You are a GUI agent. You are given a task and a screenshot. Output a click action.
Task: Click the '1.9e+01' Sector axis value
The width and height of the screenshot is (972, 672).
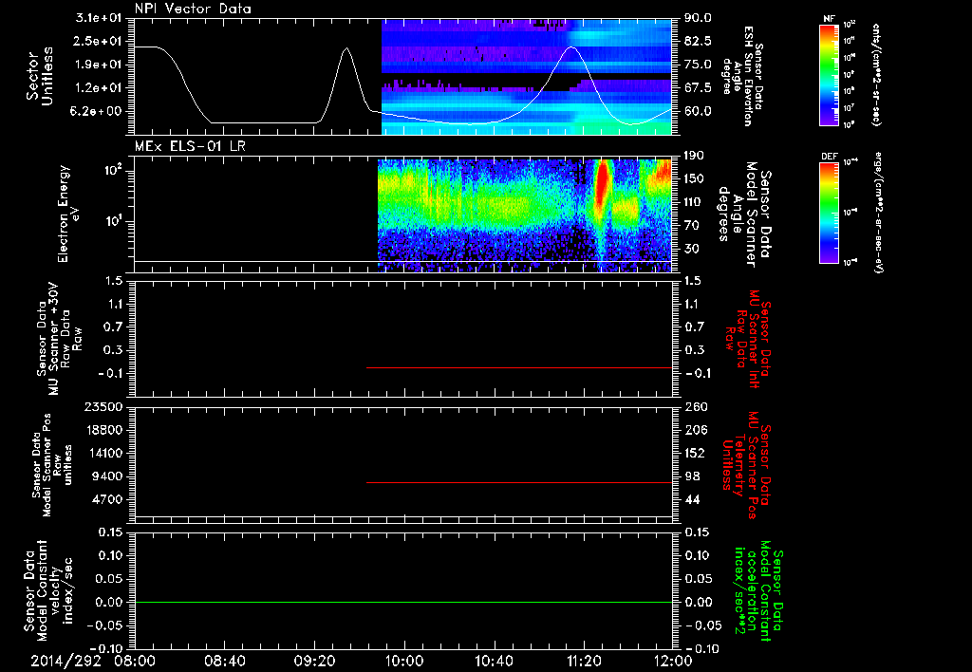(99, 65)
